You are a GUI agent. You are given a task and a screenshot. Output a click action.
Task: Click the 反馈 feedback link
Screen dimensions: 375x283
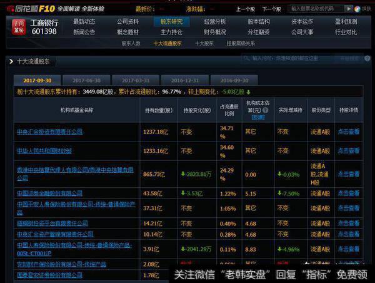point(258,118)
